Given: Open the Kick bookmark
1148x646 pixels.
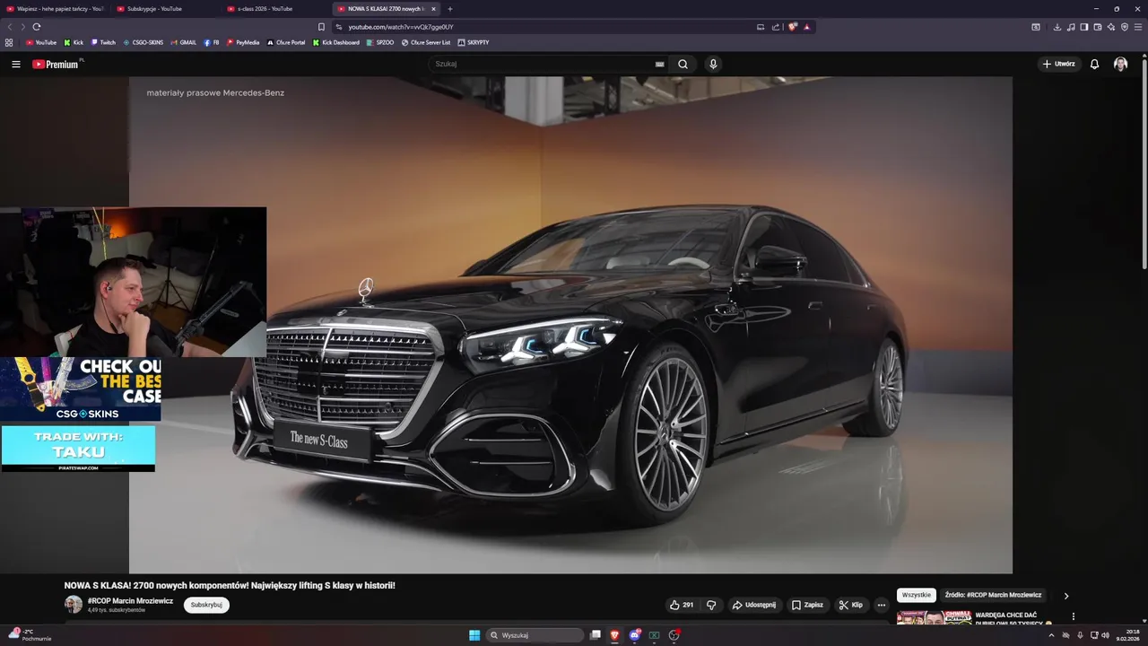Looking at the screenshot, I should [x=74, y=42].
